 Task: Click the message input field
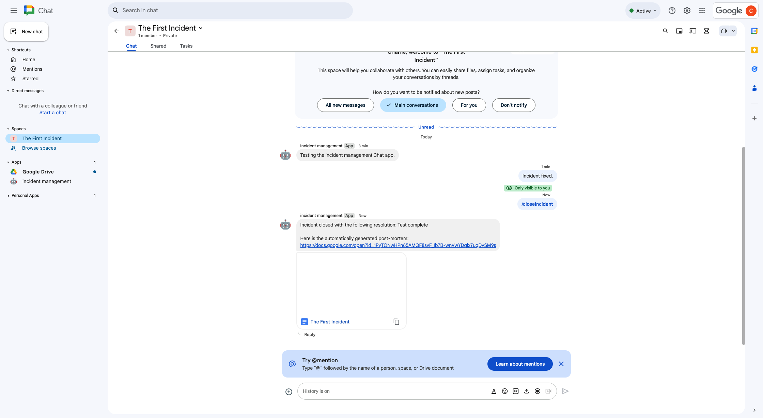(x=392, y=391)
